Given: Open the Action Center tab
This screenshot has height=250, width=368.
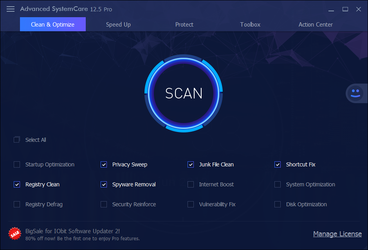Looking at the screenshot, I should point(316,25).
